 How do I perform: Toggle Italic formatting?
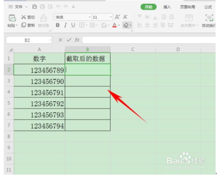point(65,25)
